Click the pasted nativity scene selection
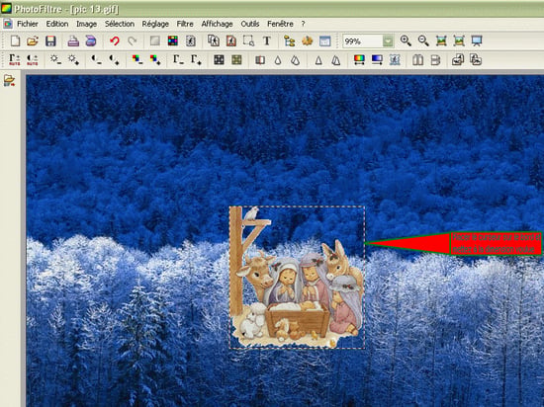 click(x=297, y=278)
